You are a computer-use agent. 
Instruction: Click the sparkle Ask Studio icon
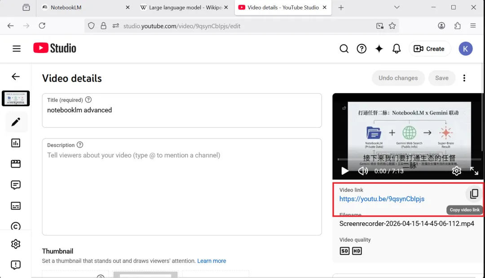(379, 48)
